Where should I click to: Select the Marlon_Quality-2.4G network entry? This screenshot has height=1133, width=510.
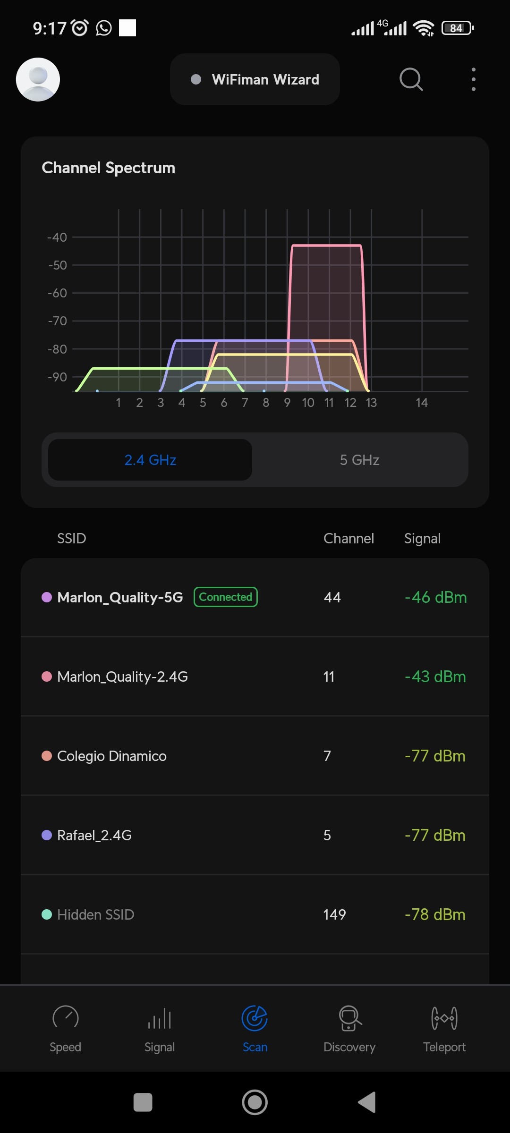[x=255, y=676]
